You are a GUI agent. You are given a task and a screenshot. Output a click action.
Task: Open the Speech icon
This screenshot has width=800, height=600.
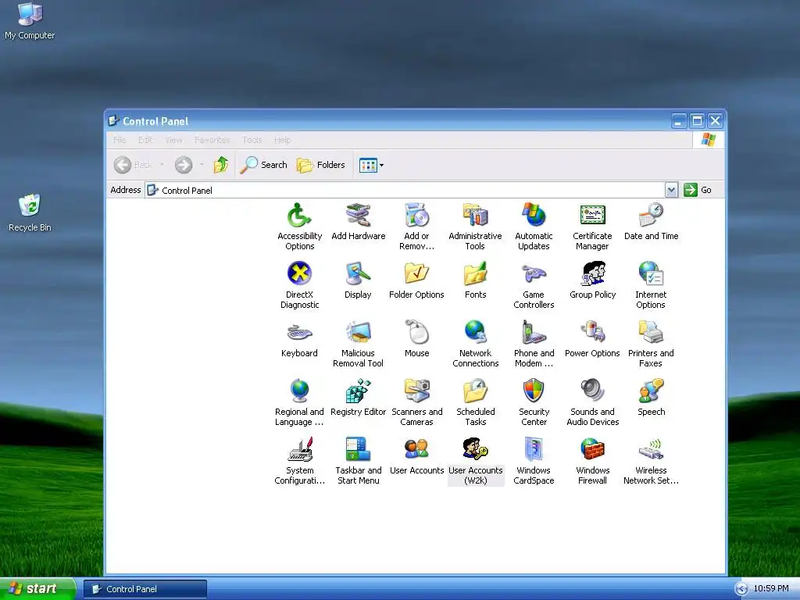click(651, 398)
